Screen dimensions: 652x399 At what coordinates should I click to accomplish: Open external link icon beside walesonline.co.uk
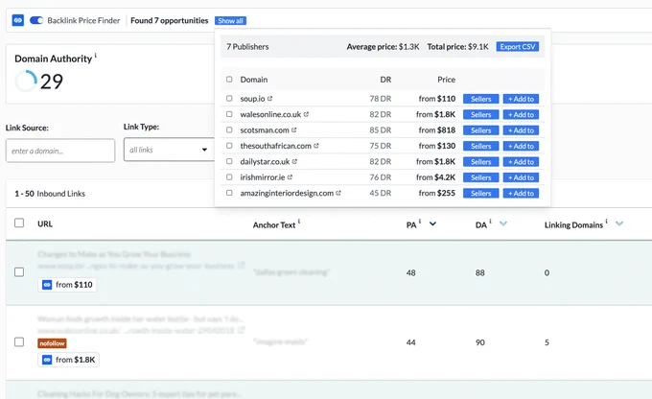[306, 114]
